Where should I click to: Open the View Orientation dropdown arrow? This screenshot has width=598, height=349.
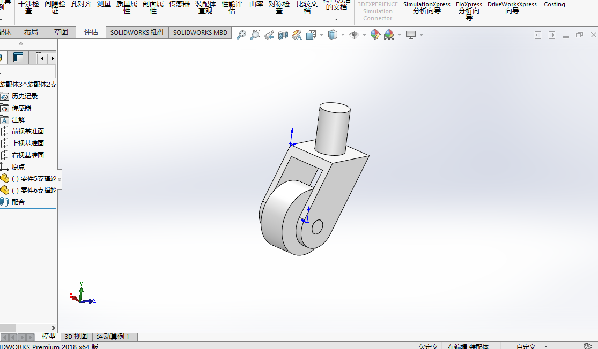(321, 35)
